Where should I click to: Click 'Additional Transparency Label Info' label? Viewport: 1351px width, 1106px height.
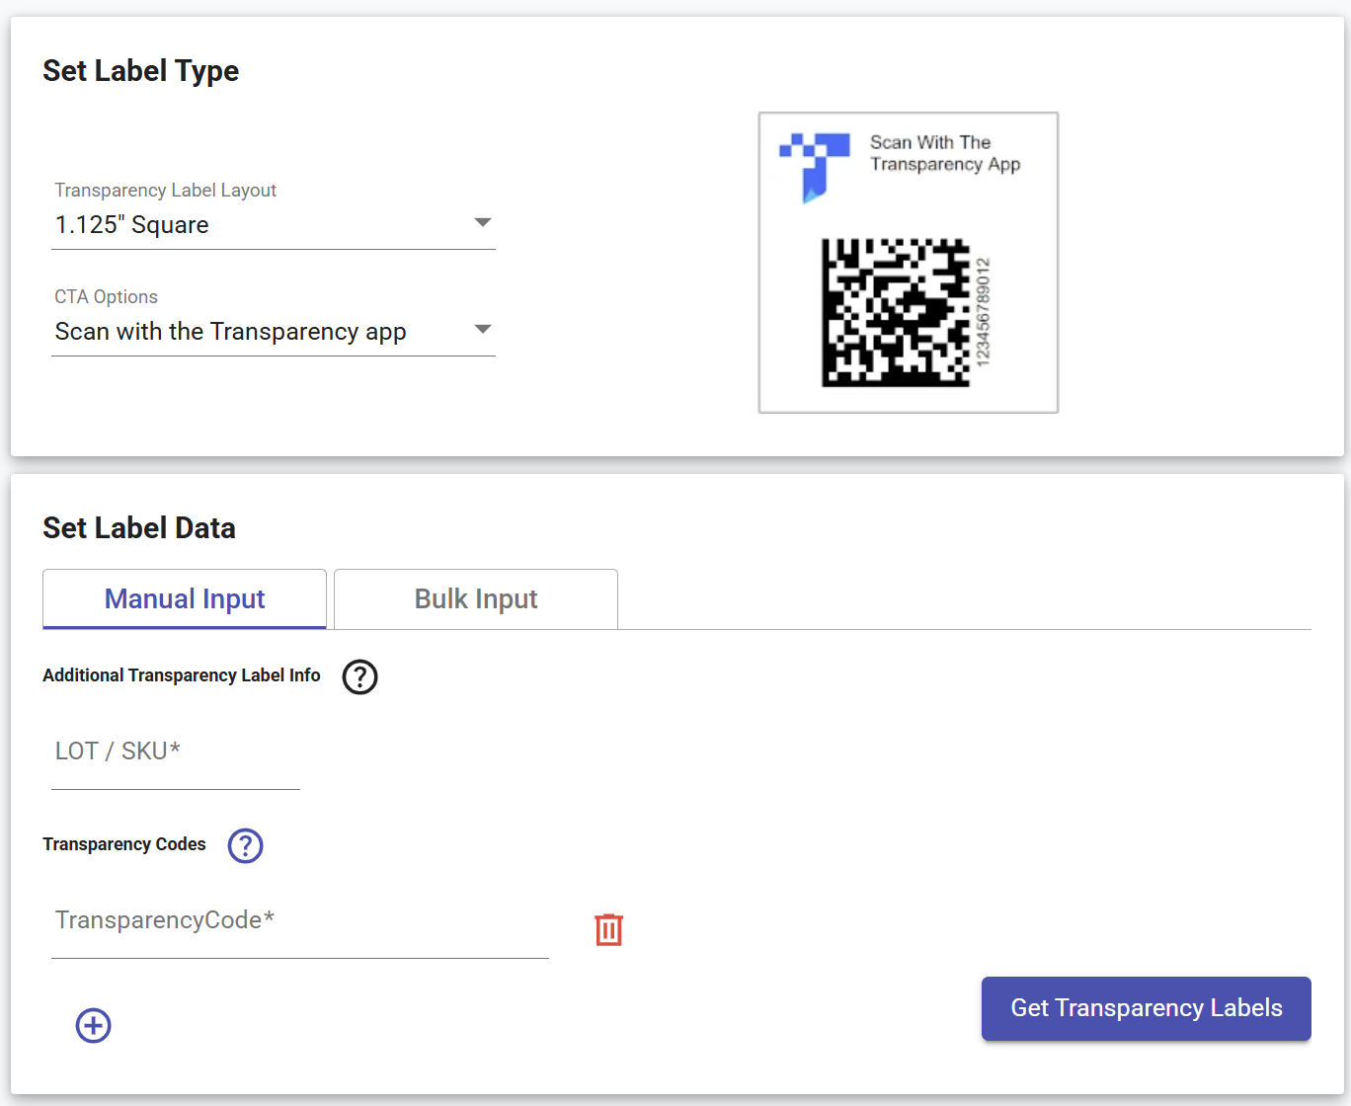pyautogui.click(x=182, y=675)
